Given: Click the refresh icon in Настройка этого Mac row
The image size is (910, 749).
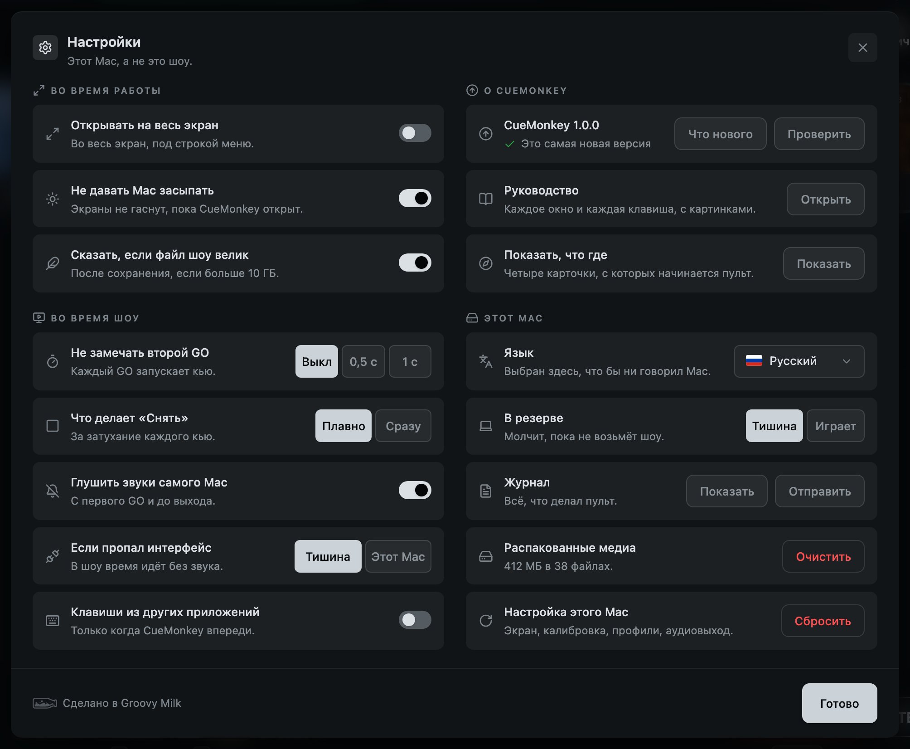Looking at the screenshot, I should [486, 621].
